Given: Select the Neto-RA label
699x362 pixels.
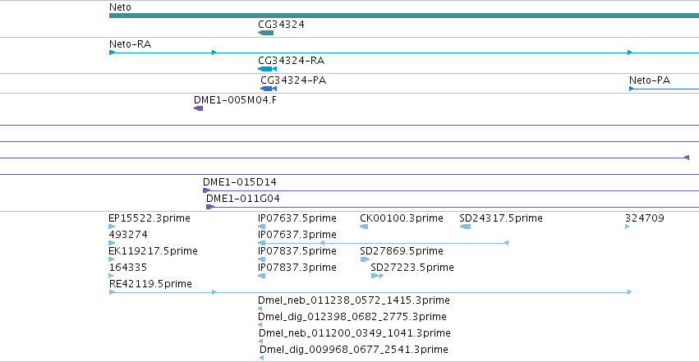Looking at the screenshot, I should coord(130,44).
